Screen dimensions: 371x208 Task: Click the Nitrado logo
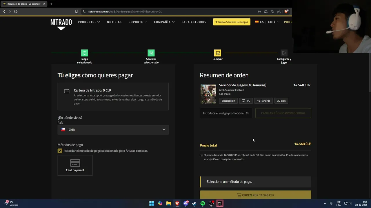[61, 24]
